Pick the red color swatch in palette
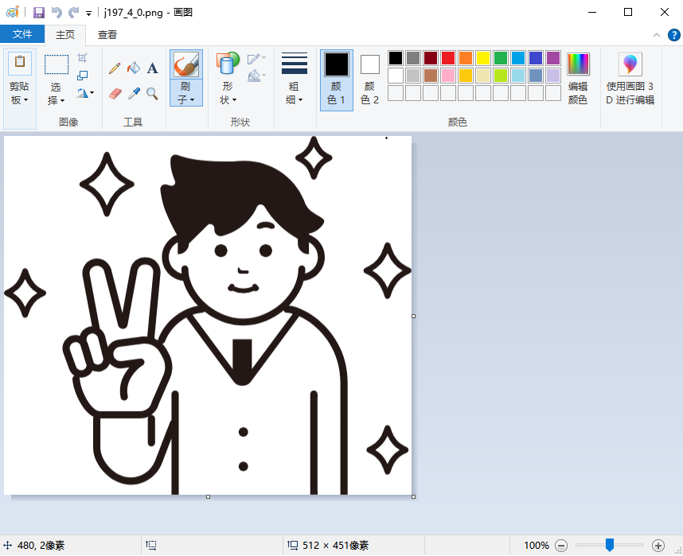This screenshot has height=556, width=683. pos(448,58)
